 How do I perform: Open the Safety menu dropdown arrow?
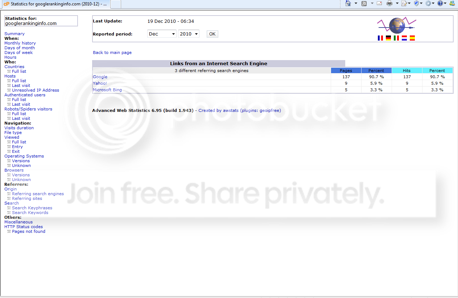tap(421, 3)
